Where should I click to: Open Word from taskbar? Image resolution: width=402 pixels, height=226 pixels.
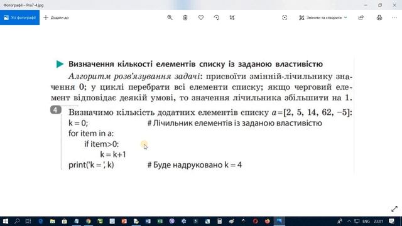click(x=148, y=221)
